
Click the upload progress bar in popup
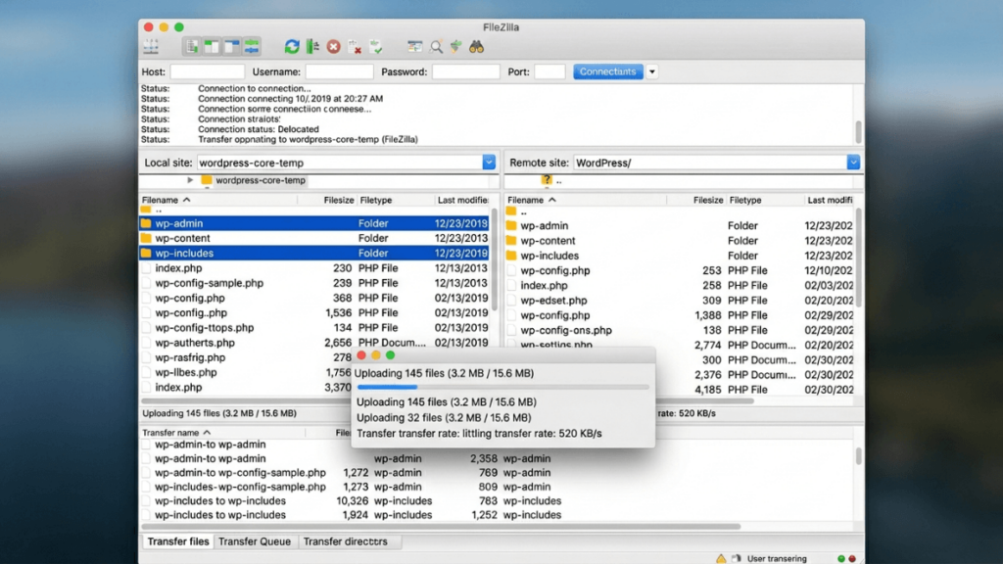(x=502, y=387)
